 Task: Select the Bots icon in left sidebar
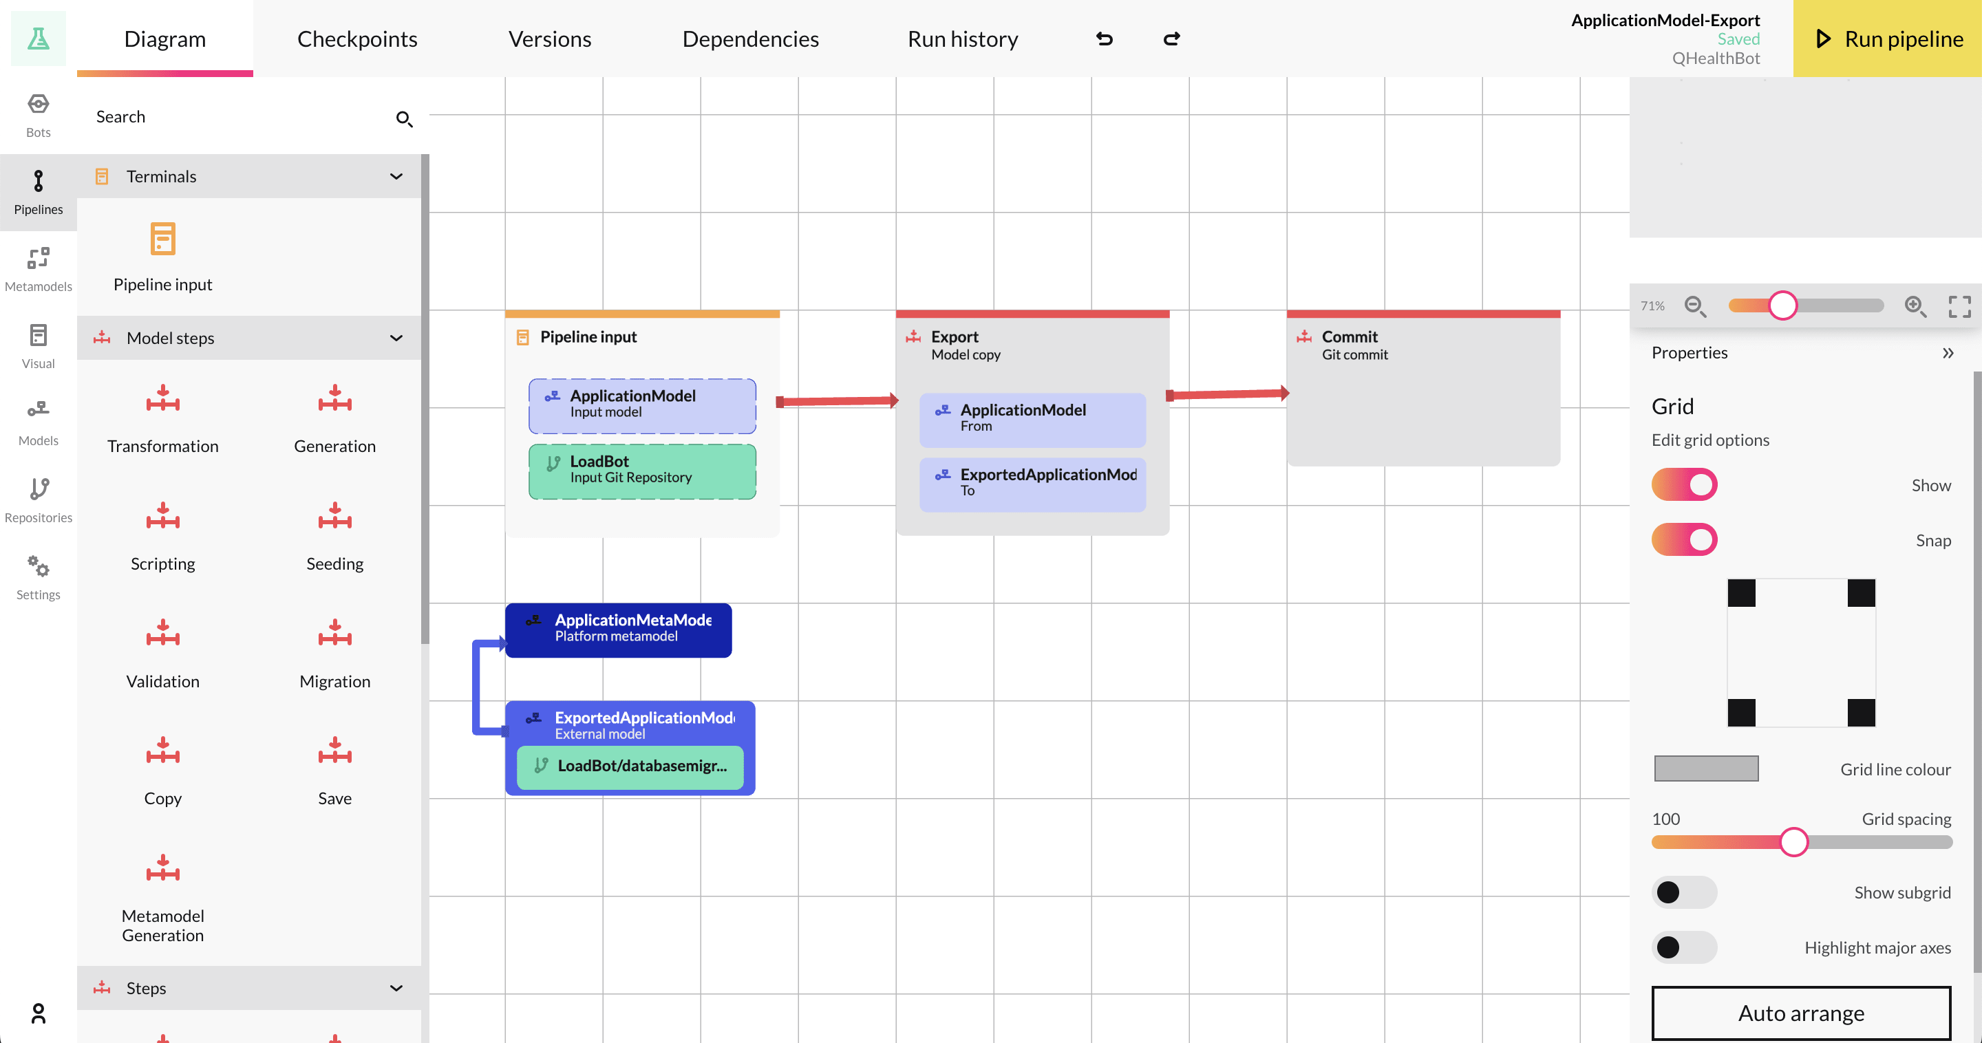point(38,104)
